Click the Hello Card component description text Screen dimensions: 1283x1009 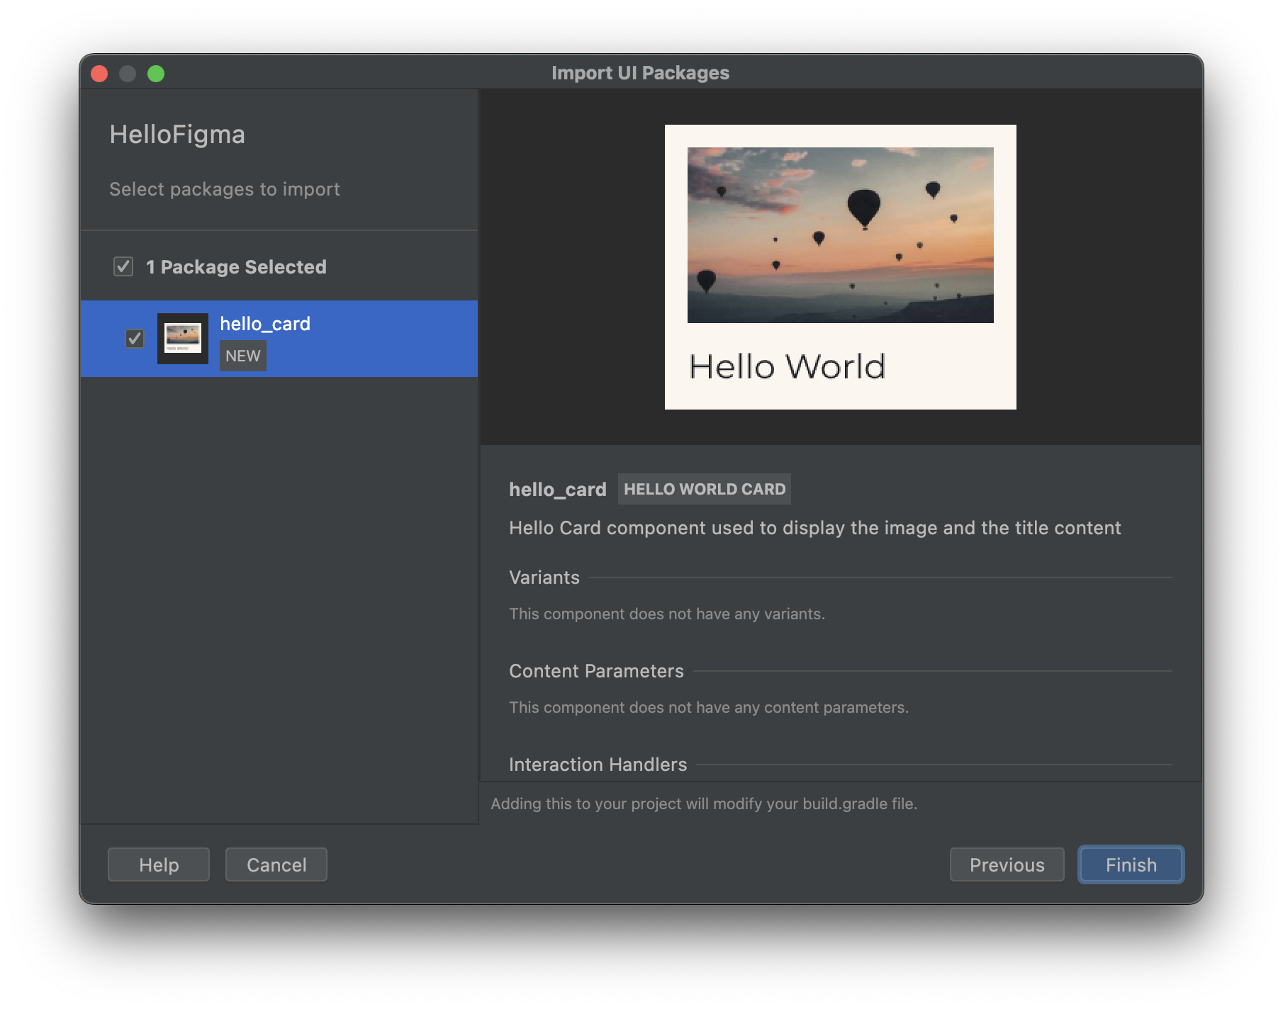[815, 528]
